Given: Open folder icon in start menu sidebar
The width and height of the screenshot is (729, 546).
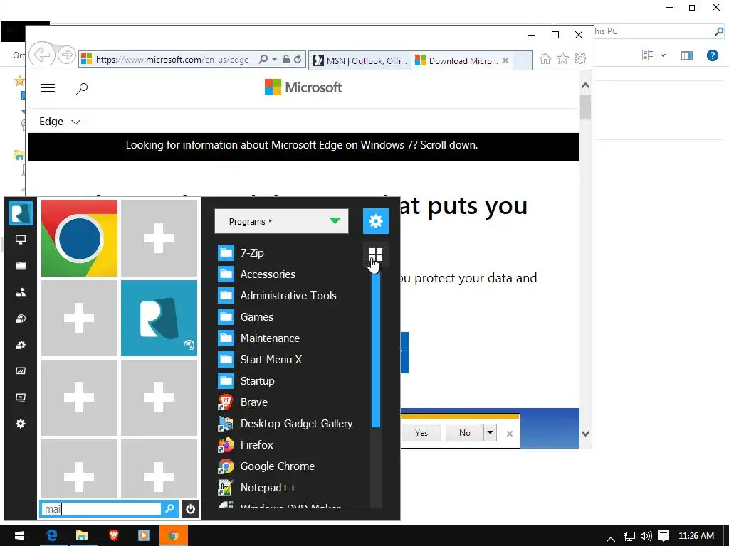Looking at the screenshot, I should click(x=21, y=266).
